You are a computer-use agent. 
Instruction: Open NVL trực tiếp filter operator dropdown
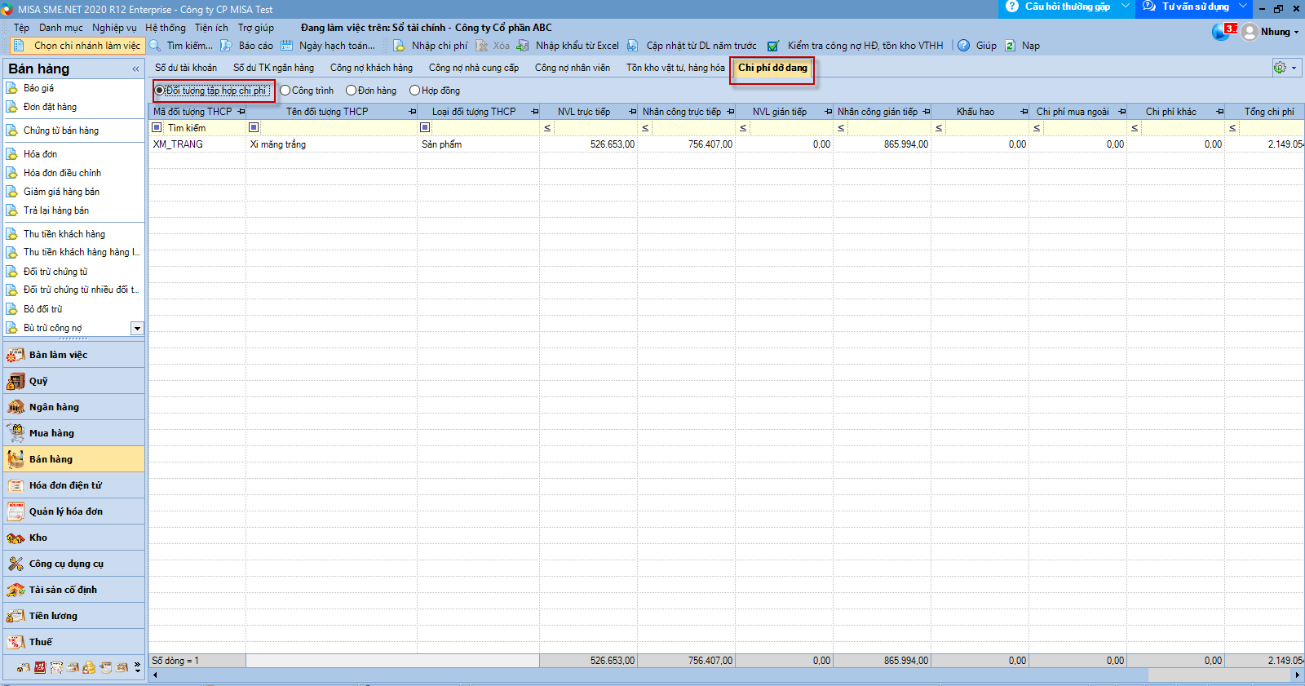click(x=547, y=128)
